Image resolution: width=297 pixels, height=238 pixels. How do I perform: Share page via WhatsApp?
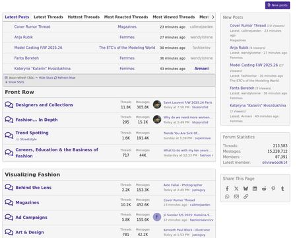[227, 196]
